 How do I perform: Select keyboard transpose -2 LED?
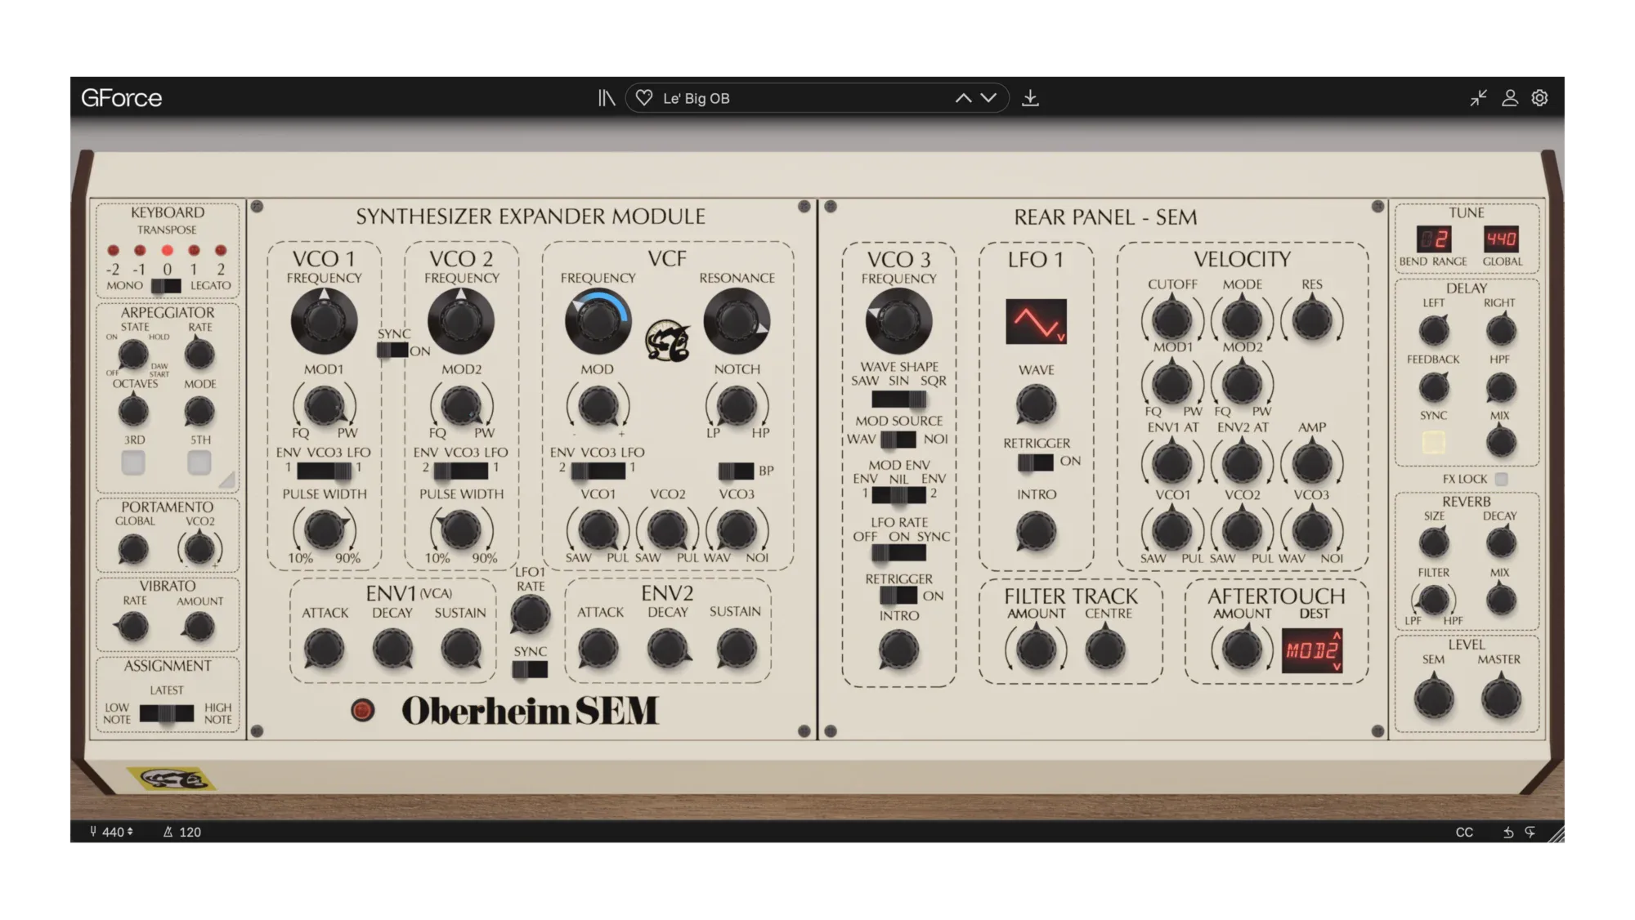(113, 251)
